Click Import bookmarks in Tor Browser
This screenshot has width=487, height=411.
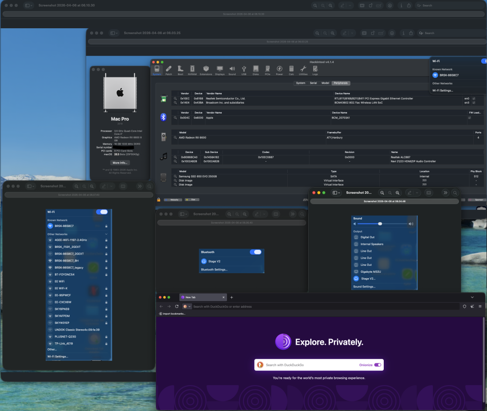[x=172, y=314]
